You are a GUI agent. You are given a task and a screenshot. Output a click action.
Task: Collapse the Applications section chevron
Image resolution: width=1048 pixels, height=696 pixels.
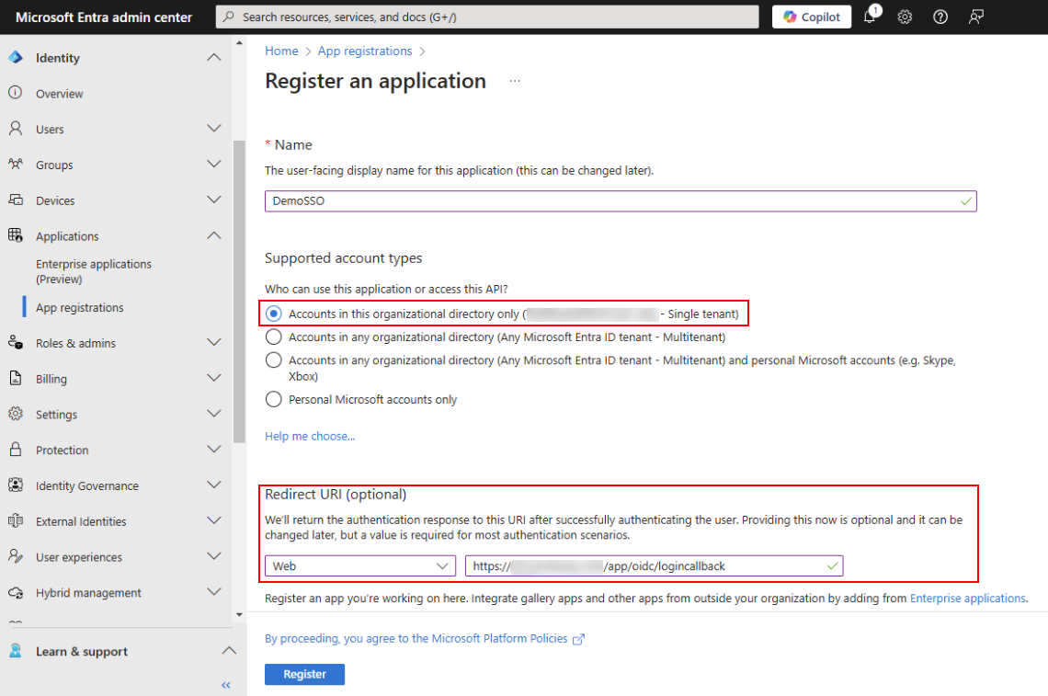click(x=214, y=235)
